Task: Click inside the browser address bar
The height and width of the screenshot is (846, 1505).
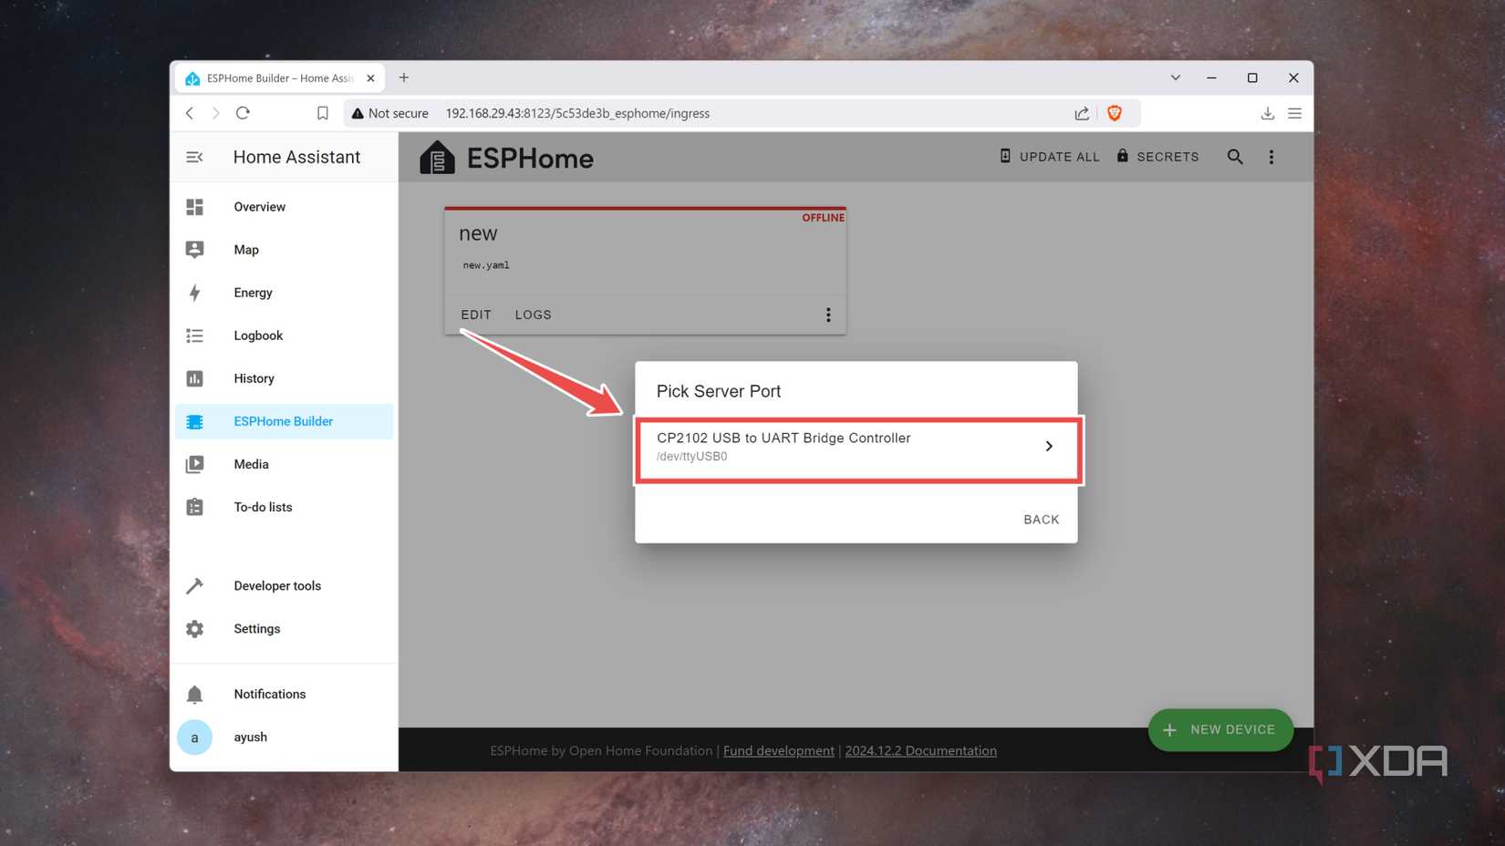Action: pos(638,113)
